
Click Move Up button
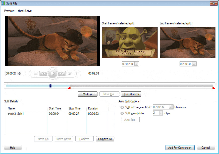tap(43, 139)
